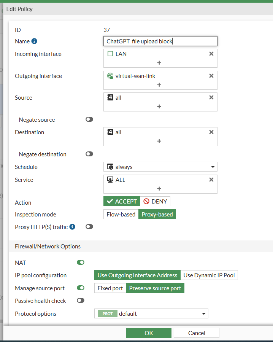Switch Inspection mode to Flow-based
The width and height of the screenshot is (273, 342).
point(121,215)
